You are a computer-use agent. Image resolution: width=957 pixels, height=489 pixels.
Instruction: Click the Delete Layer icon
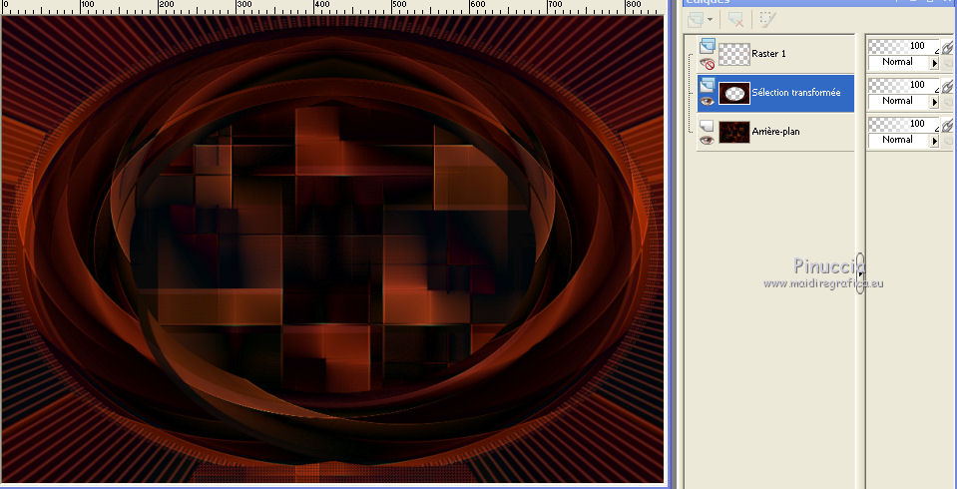pos(736,20)
